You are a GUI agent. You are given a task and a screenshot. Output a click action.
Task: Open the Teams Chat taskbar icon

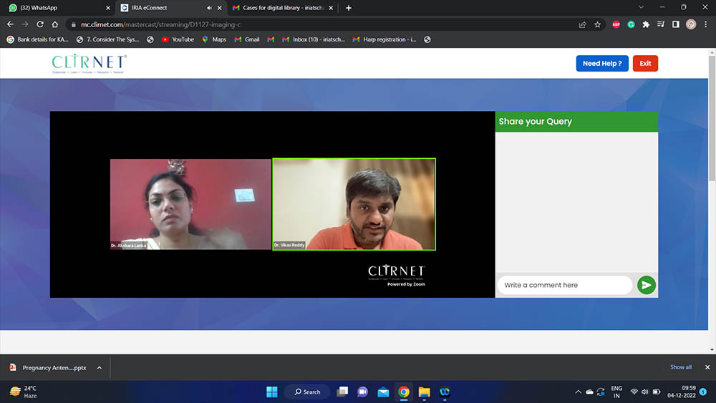362,392
